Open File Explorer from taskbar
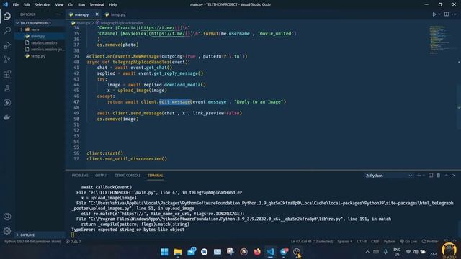The height and width of the screenshot is (259, 461). point(178,252)
